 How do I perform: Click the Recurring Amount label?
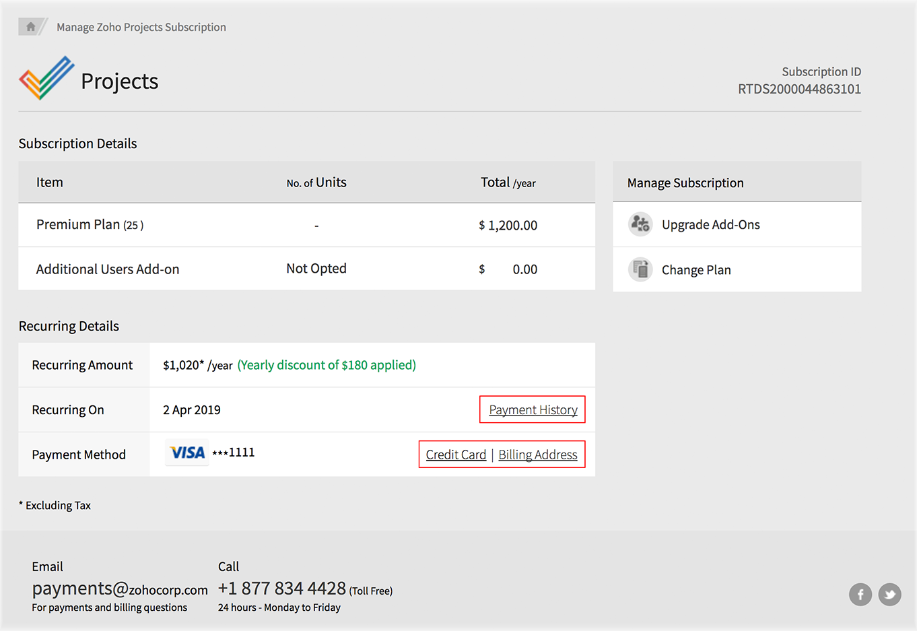(x=82, y=365)
